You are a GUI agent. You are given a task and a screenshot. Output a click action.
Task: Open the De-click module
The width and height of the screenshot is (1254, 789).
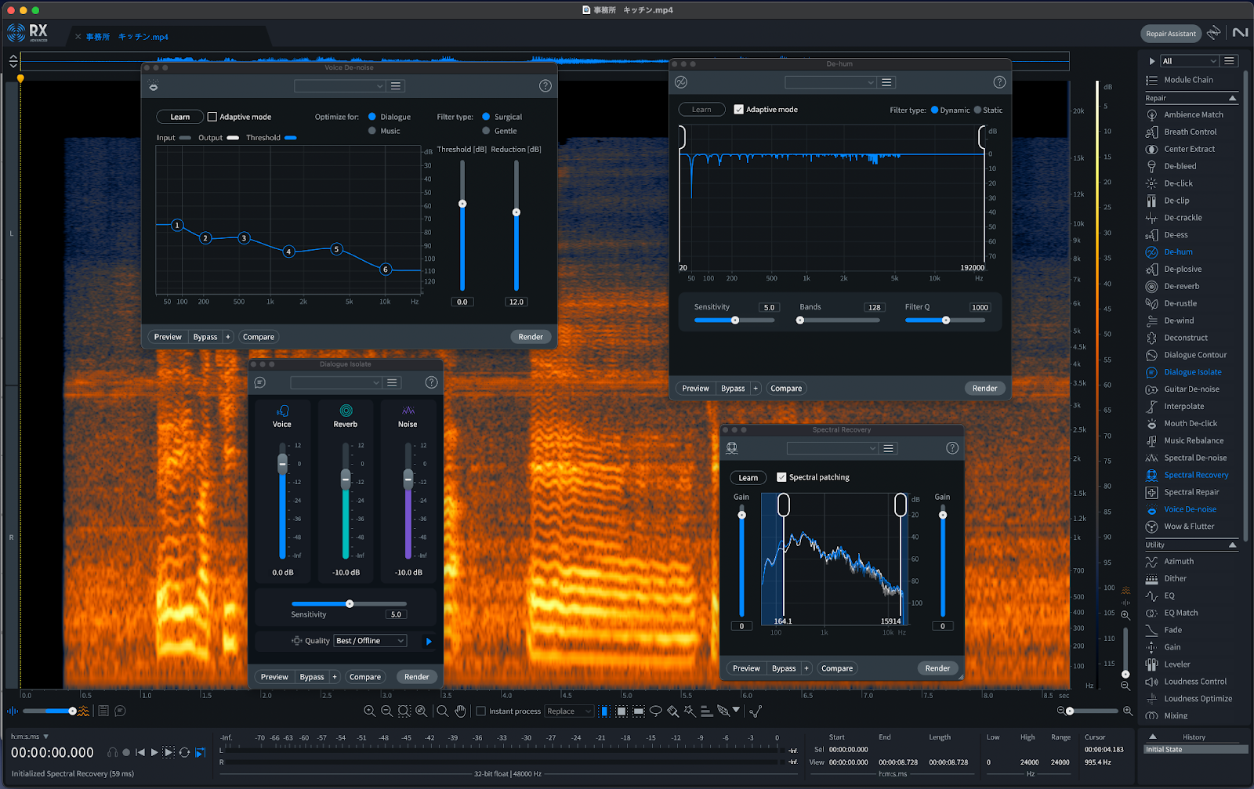click(x=1178, y=183)
